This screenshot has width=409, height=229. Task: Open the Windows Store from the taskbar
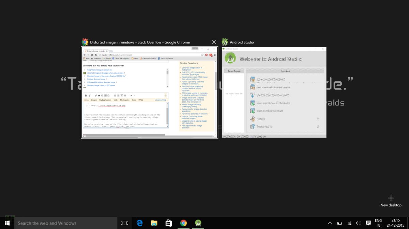(169, 223)
